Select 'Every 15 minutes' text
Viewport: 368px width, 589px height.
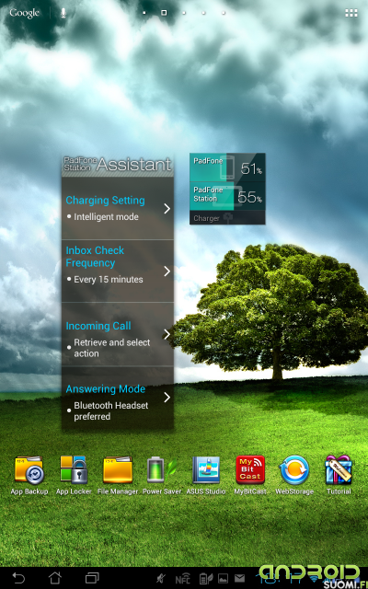tap(109, 280)
